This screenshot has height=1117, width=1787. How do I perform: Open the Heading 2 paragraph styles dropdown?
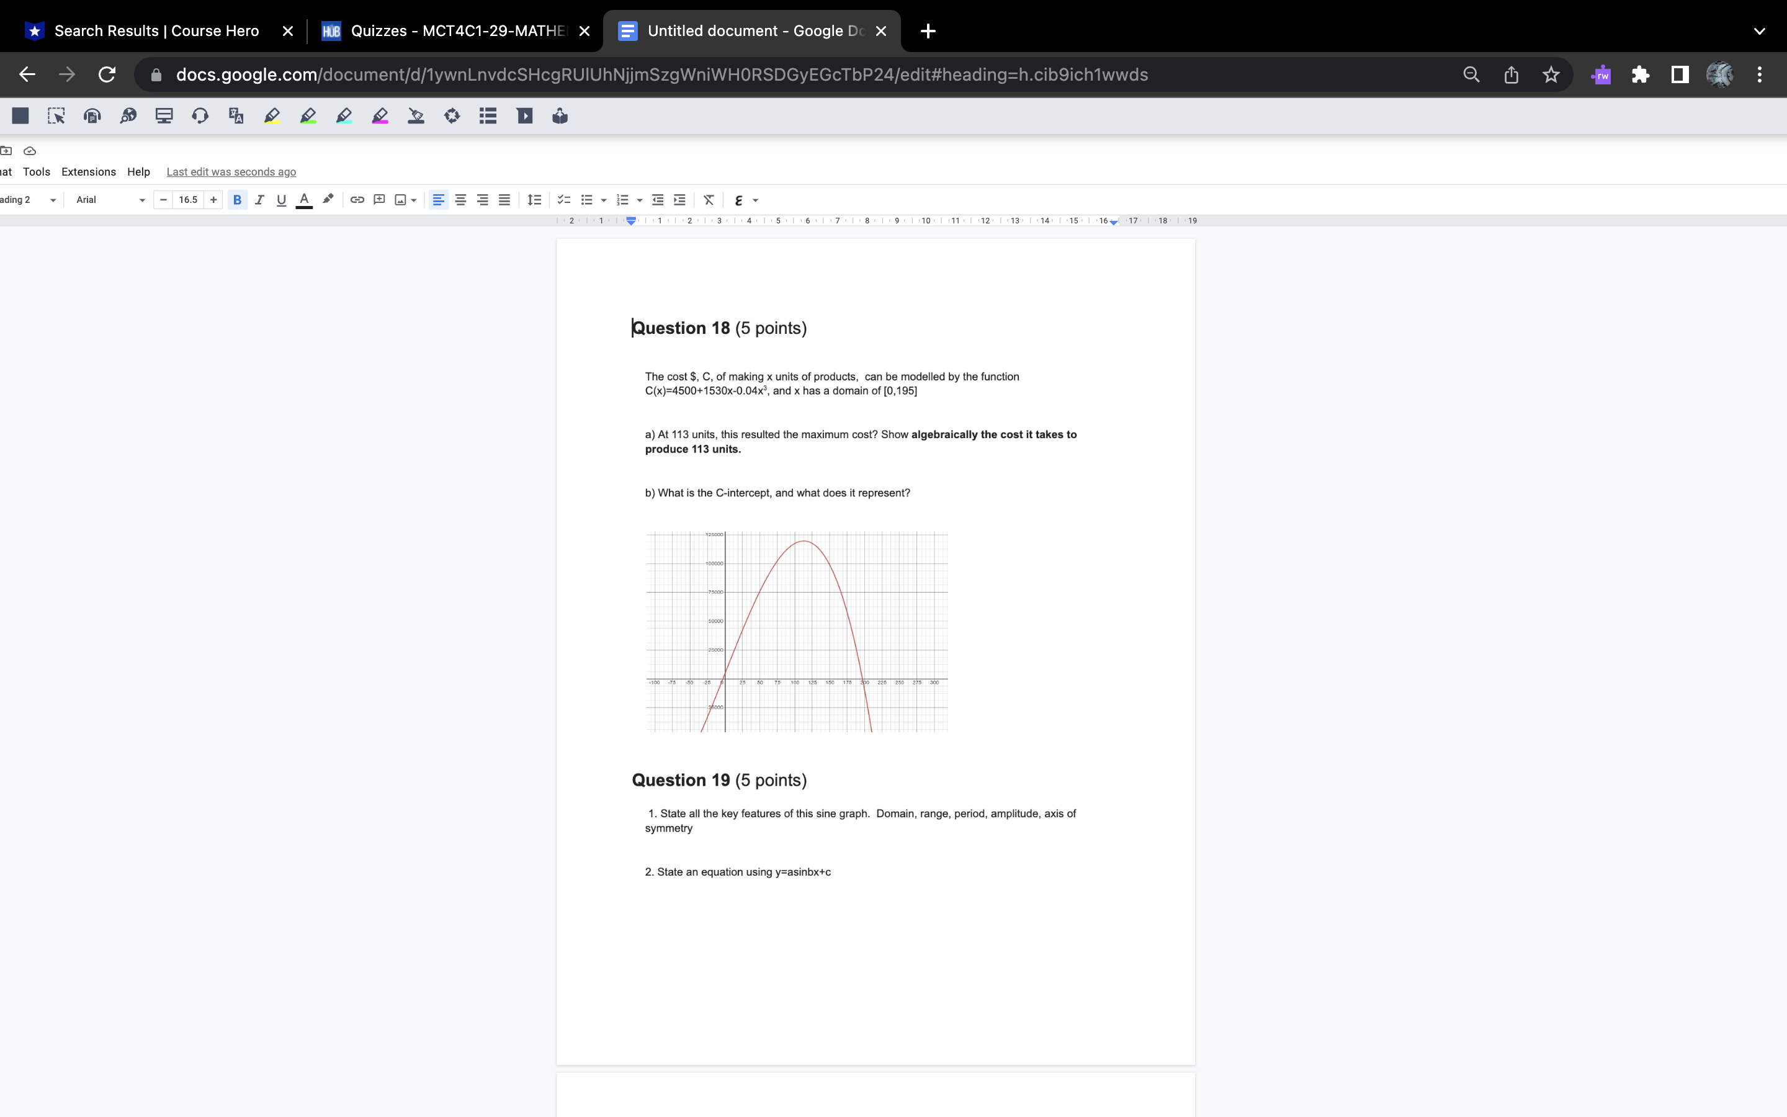coord(30,199)
